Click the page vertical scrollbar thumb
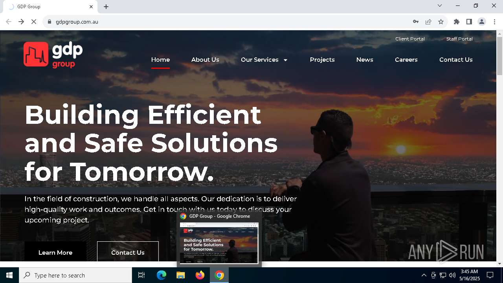 pos(499,55)
